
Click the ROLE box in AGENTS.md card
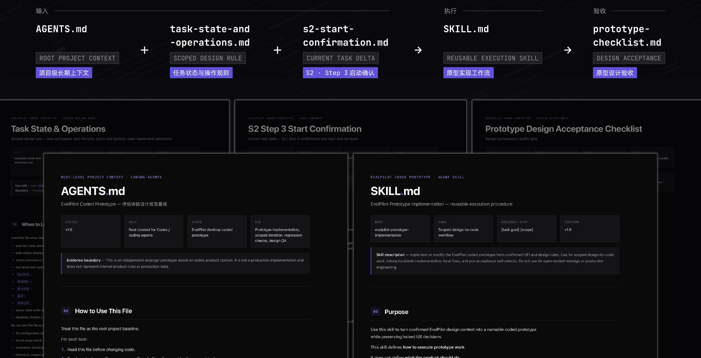(x=154, y=232)
